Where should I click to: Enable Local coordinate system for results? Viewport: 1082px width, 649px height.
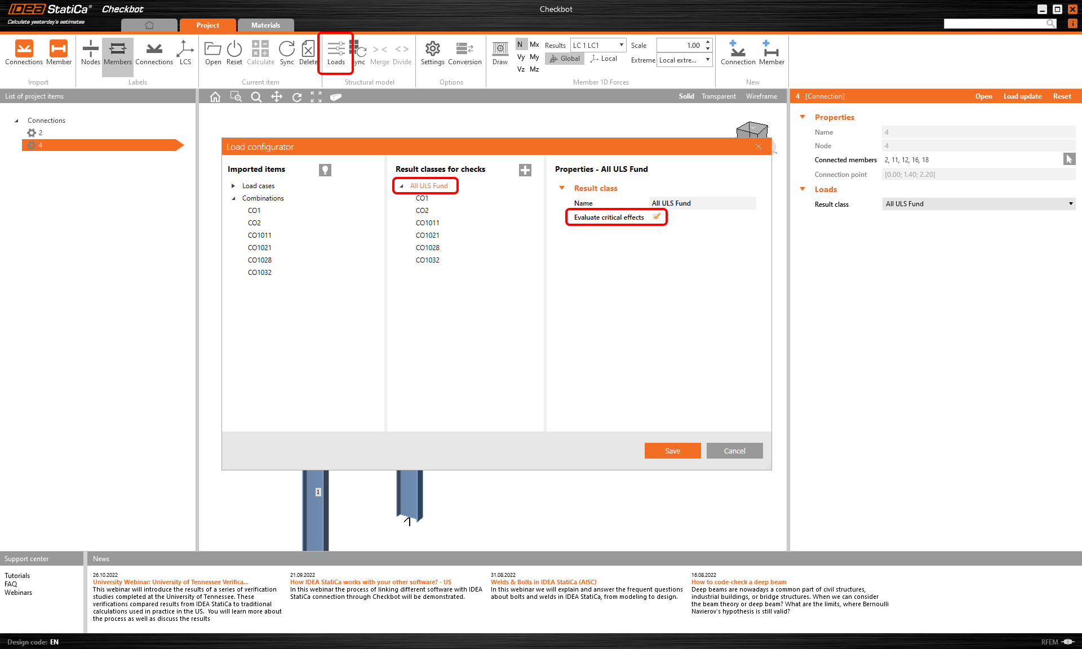[x=604, y=58]
